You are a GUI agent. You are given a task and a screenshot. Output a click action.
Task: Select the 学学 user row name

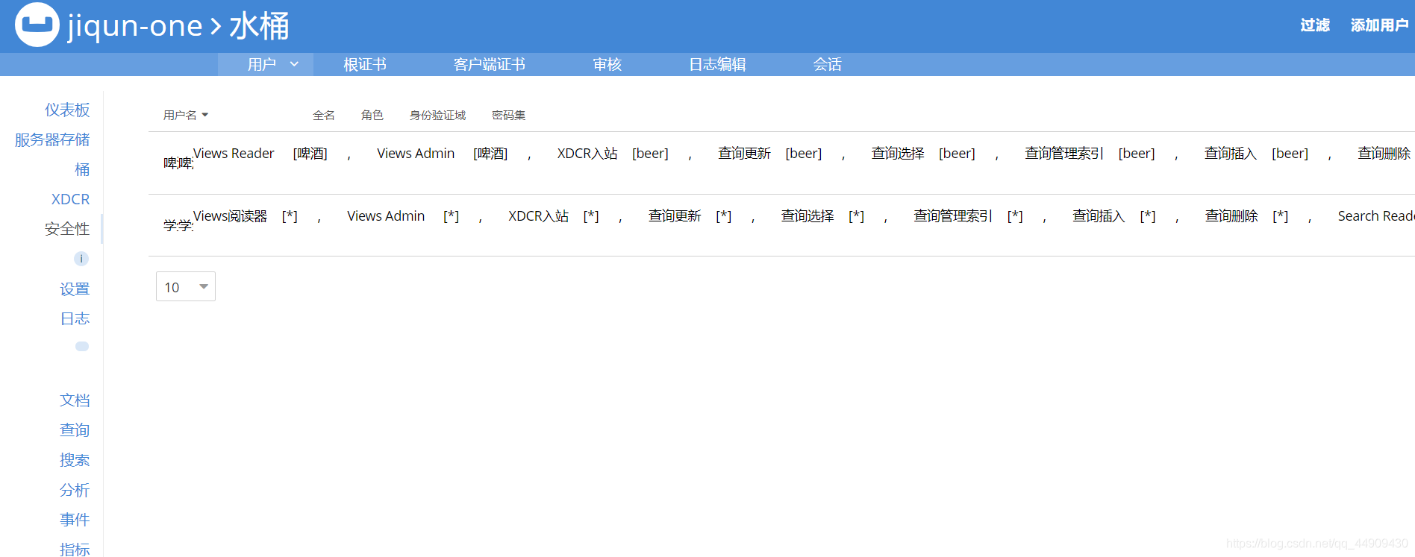[178, 225]
